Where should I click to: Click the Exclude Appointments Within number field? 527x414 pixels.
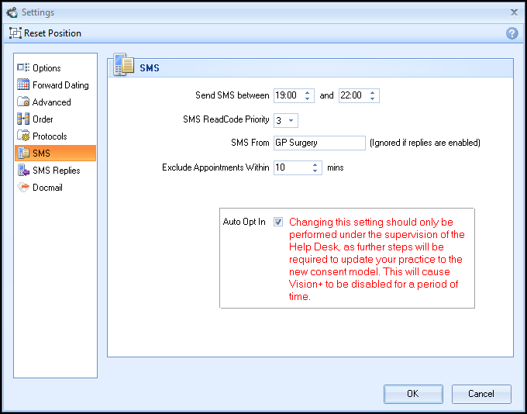coord(291,167)
